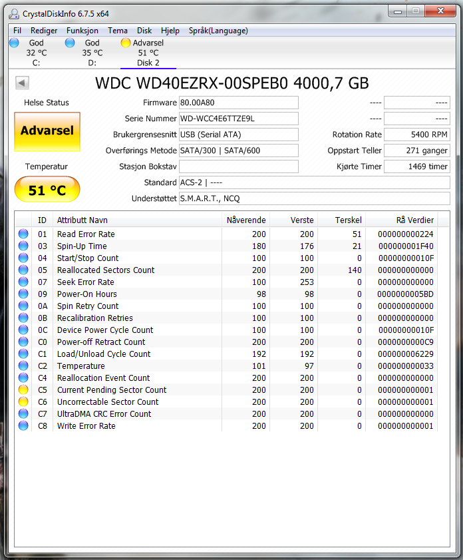Click the Verste value 253

click(x=307, y=282)
